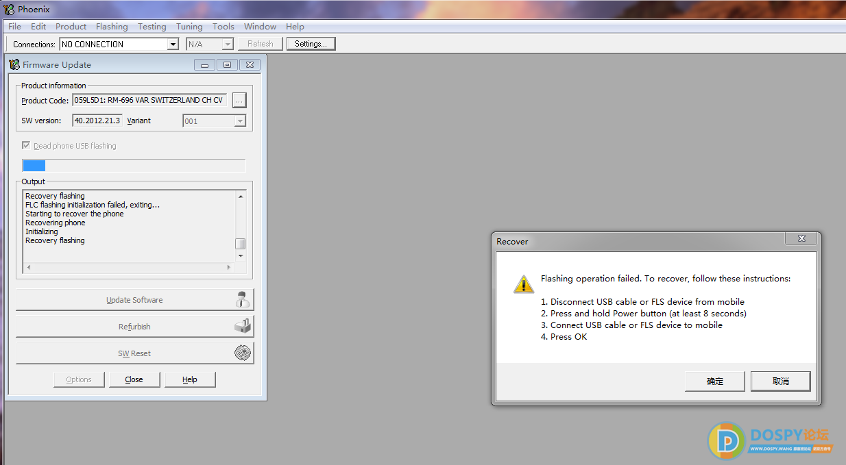Open the Flashing menu

(112, 27)
